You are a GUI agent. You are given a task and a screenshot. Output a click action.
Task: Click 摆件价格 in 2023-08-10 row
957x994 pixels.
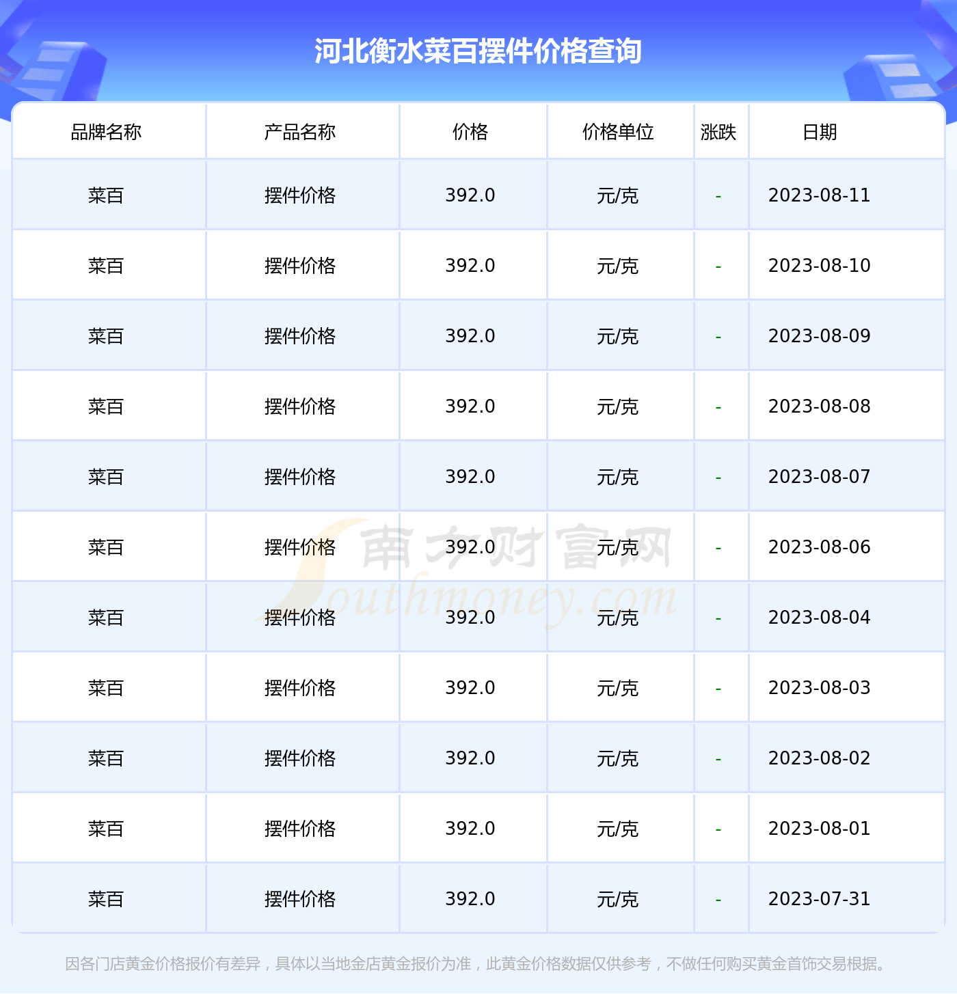(300, 266)
